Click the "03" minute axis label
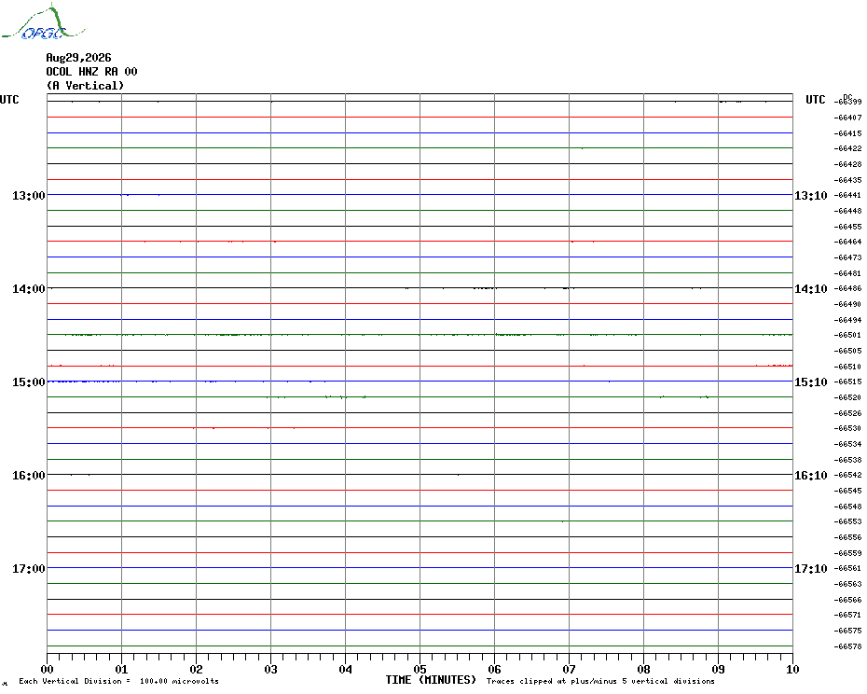 tap(271, 669)
